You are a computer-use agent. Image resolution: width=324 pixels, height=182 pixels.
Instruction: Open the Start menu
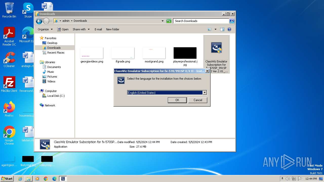click(x=7, y=178)
